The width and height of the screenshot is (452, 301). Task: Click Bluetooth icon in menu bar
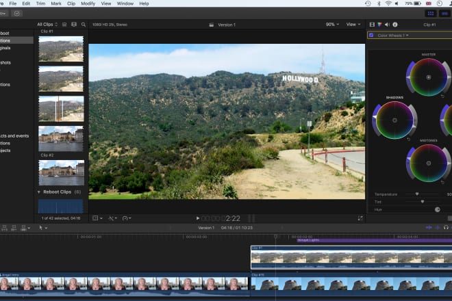click(379, 3)
